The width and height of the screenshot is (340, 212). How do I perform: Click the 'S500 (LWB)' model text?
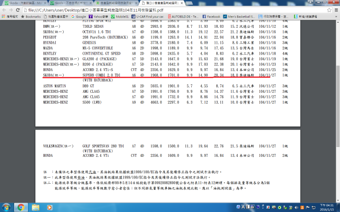[92, 102]
